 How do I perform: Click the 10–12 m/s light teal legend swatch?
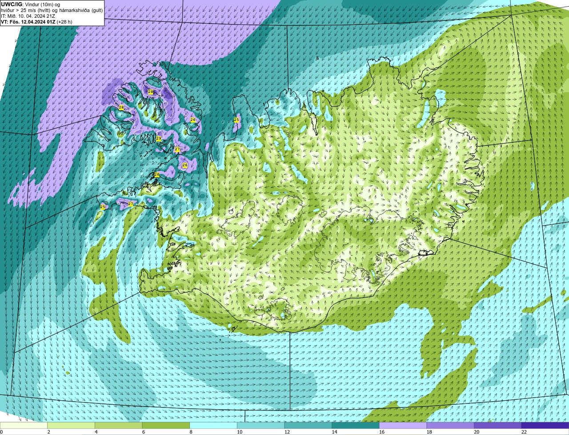[260, 426]
